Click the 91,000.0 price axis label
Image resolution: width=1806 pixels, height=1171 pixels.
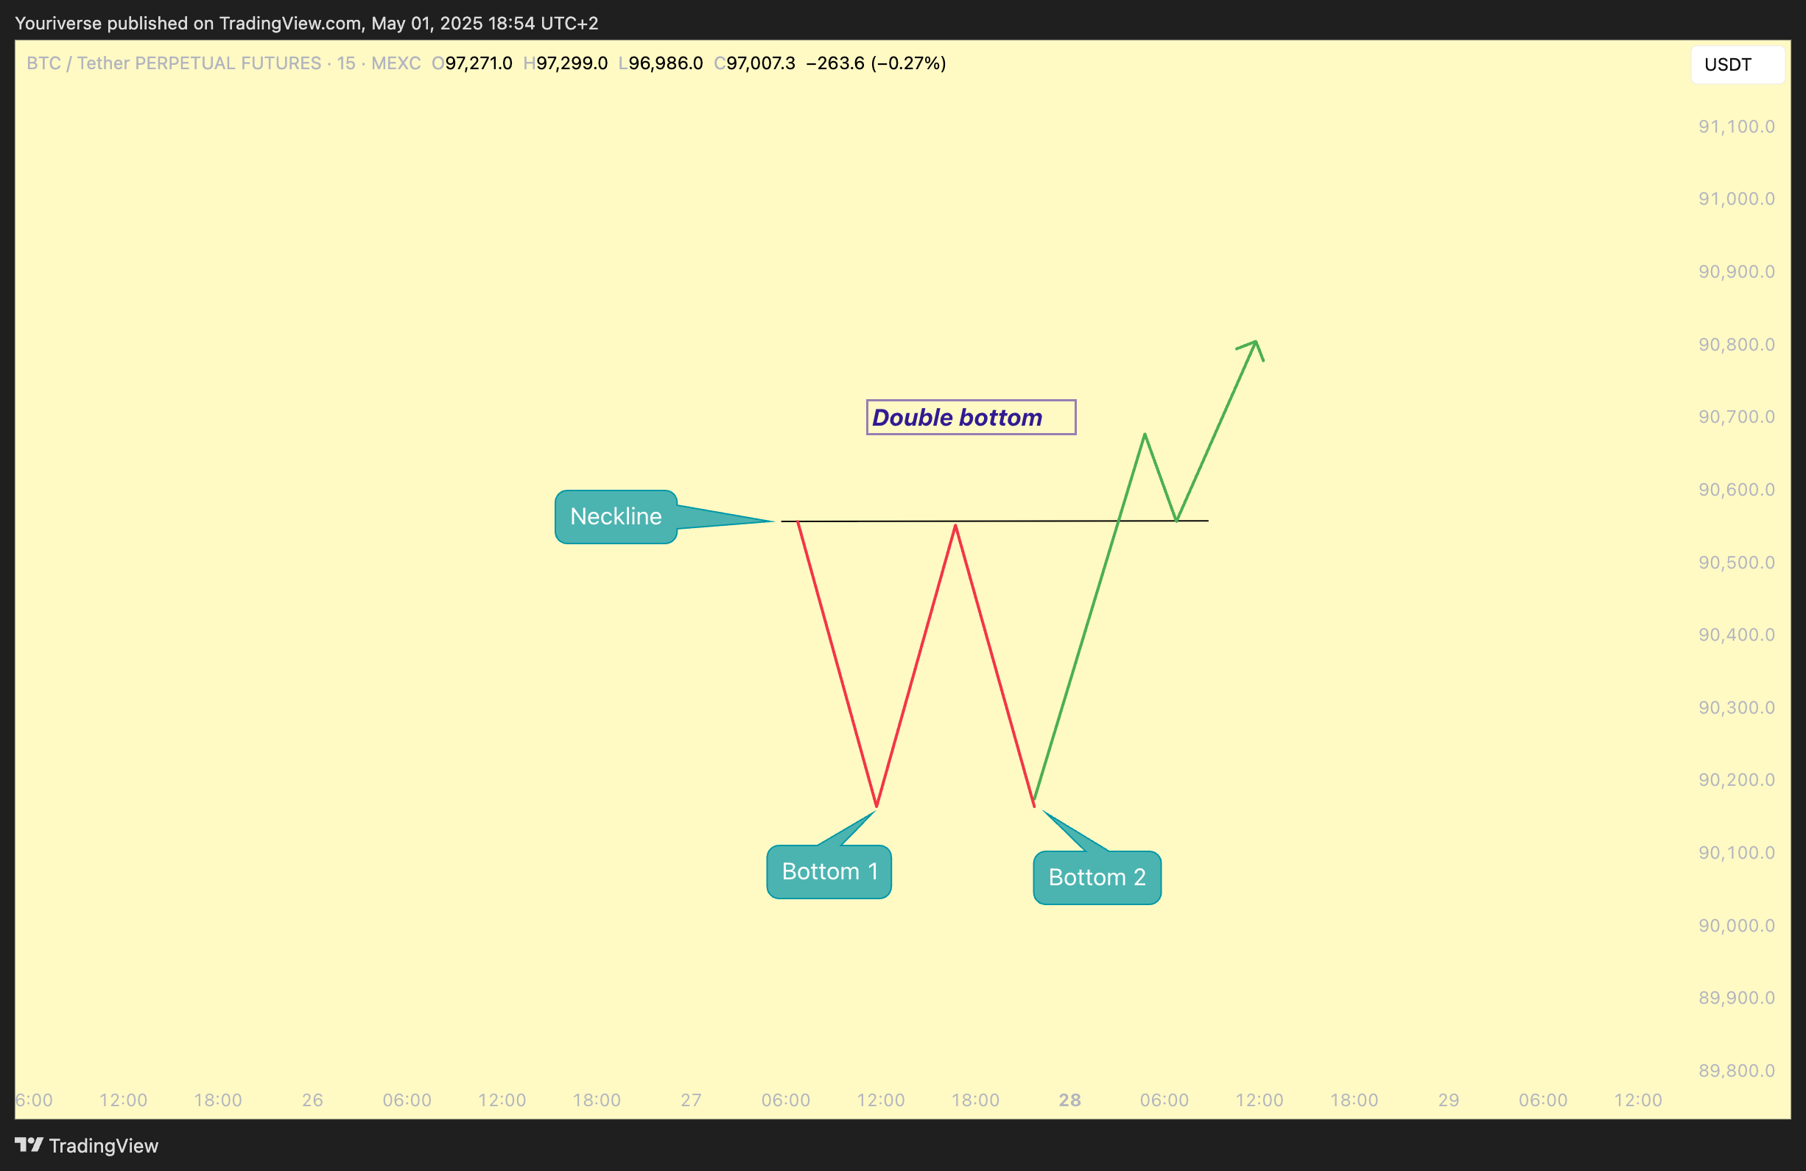coord(1736,199)
